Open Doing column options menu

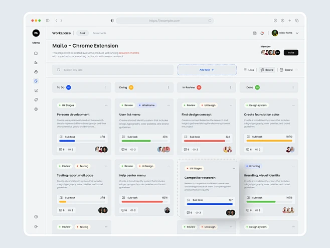tap(168, 87)
